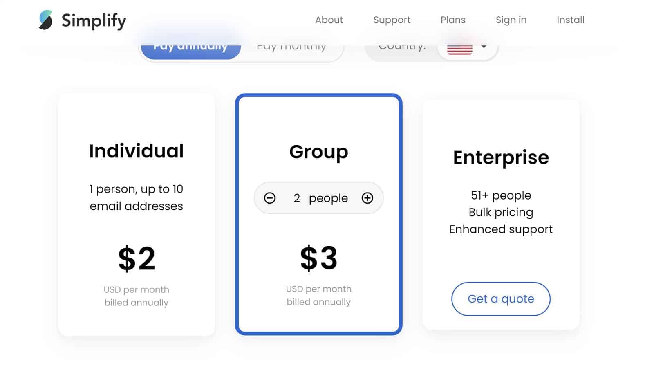
Task: Enable Pay annually billing
Action: pos(190,46)
